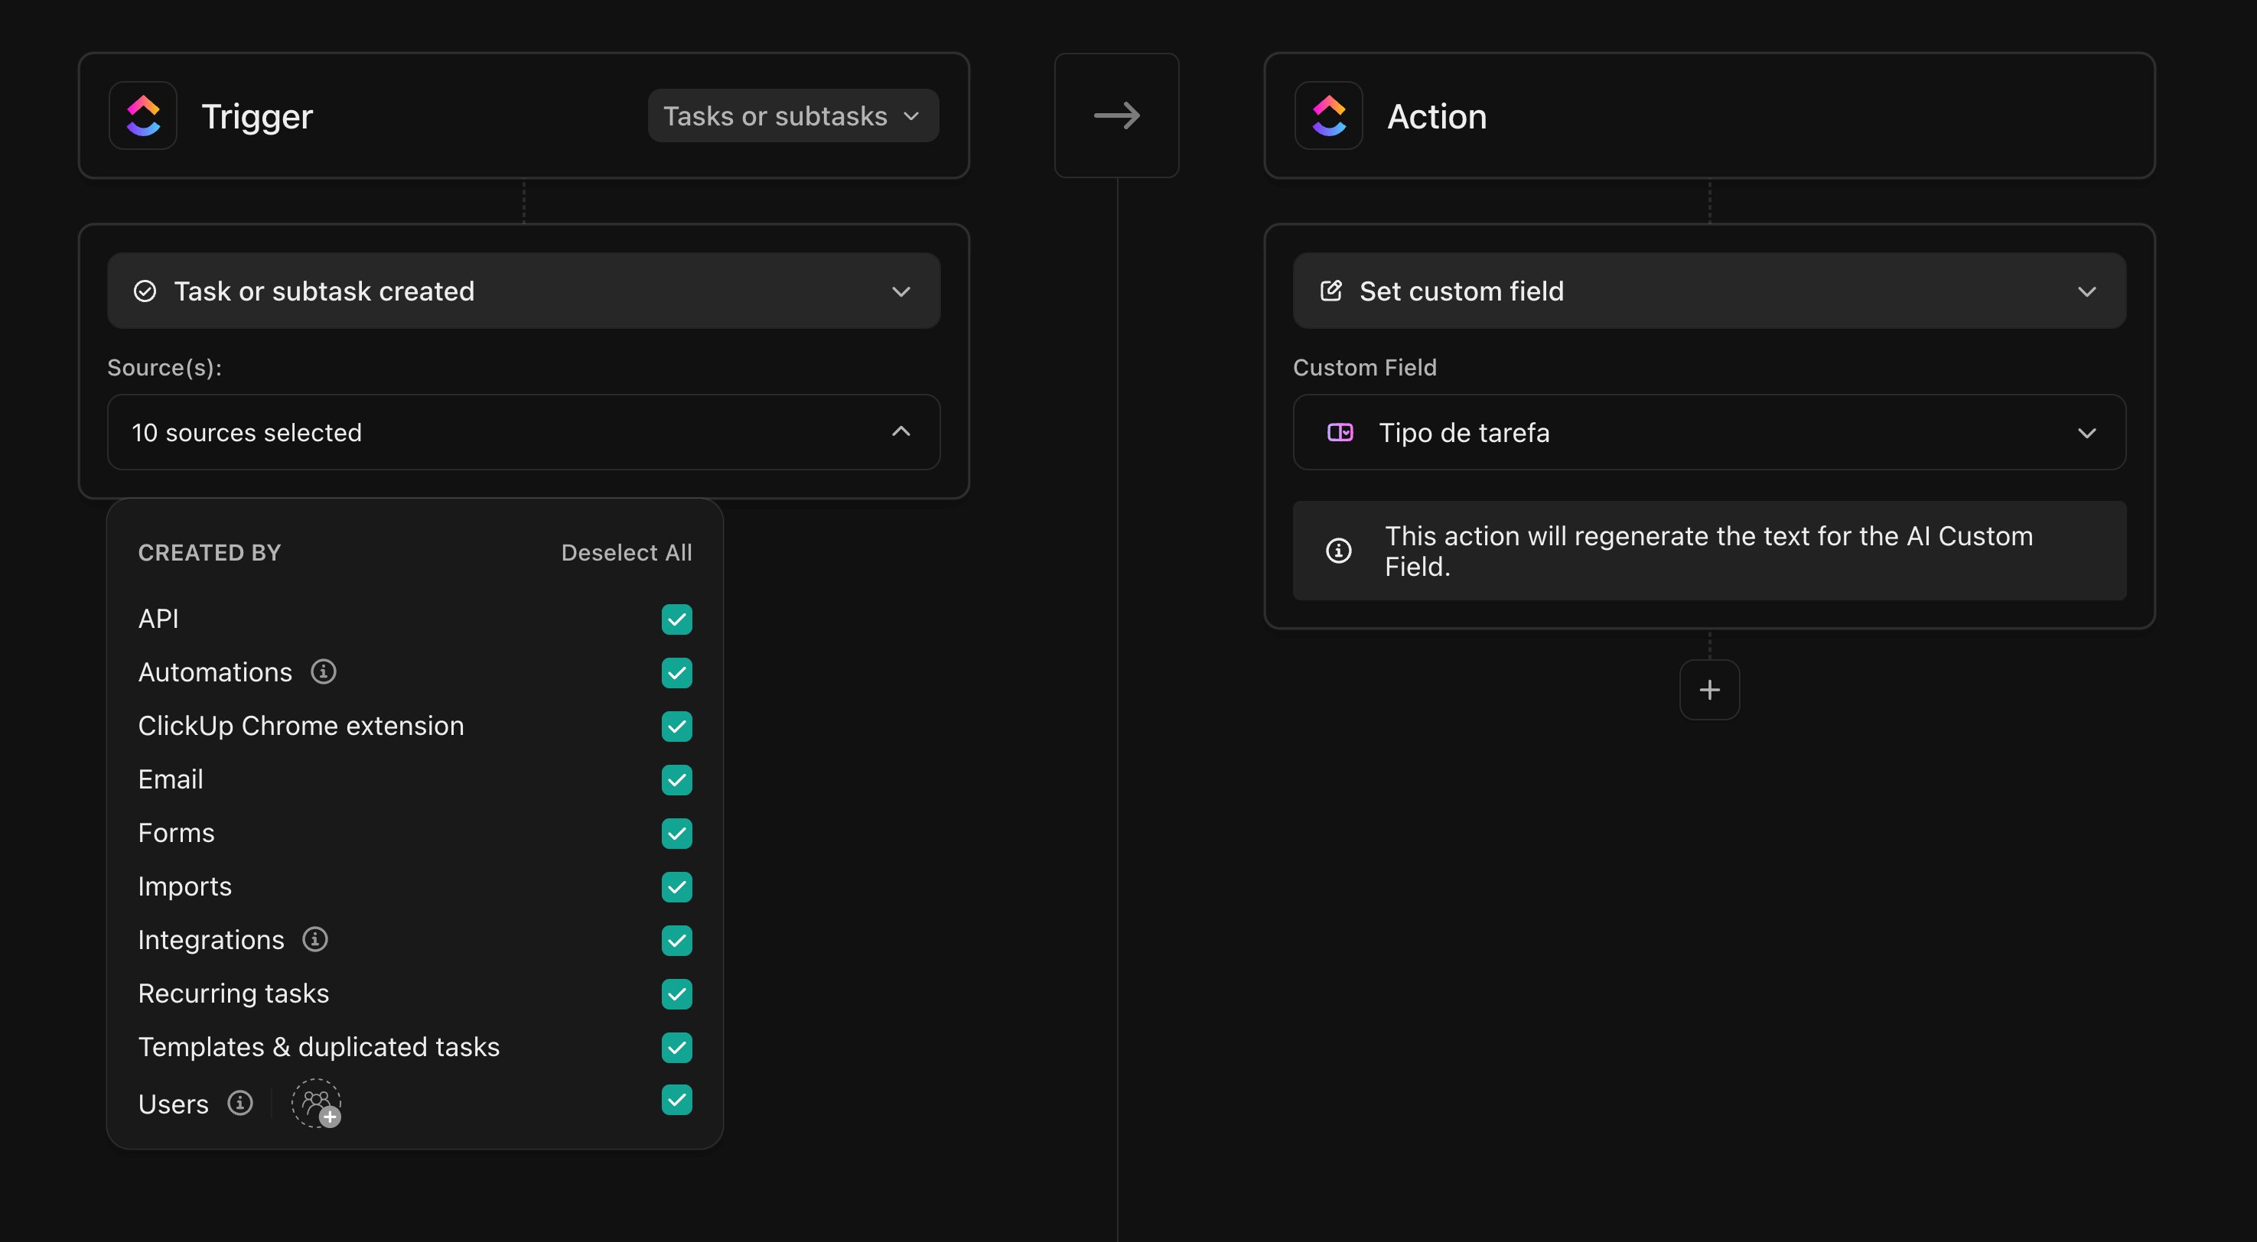Disable the Imports source checkbox
2257x1242 pixels.
coord(676,886)
